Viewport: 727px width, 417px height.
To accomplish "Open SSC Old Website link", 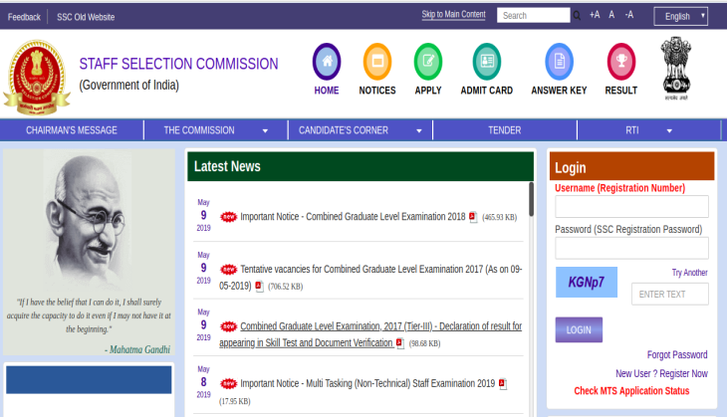I will pyautogui.click(x=86, y=17).
